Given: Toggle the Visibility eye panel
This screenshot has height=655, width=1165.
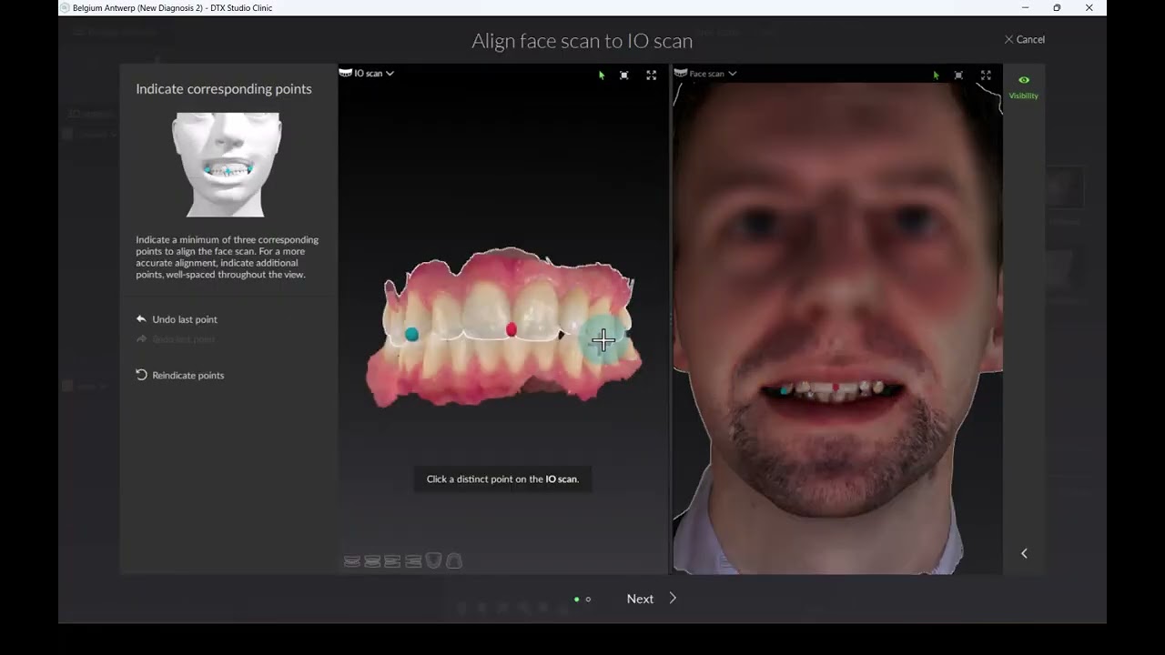Looking at the screenshot, I should (1024, 86).
